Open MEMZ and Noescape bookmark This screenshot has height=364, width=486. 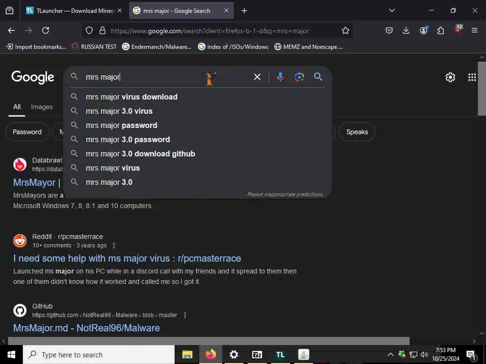(x=308, y=47)
